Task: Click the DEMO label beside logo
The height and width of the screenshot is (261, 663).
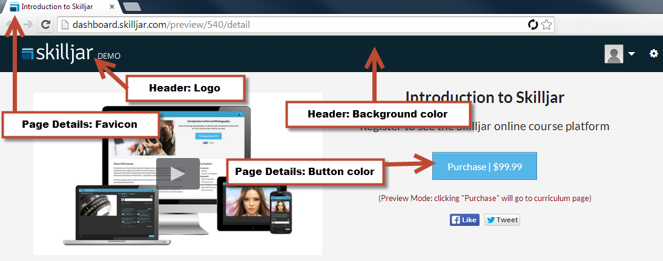Action: pyautogui.click(x=108, y=56)
